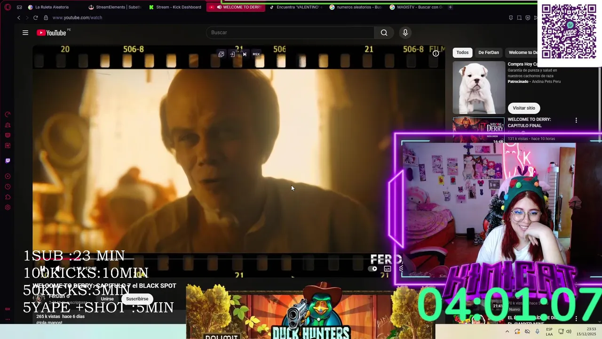The height and width of the screenshot is (339, 602).
Task: Switch to Encuentra 'VALENTINO' tab
Action: (297, 7)
